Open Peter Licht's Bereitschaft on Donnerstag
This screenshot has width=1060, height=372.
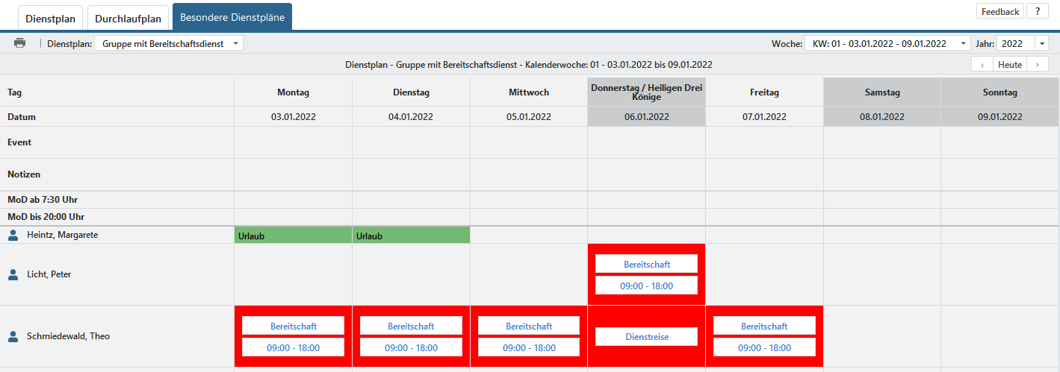tap(646, 264)
